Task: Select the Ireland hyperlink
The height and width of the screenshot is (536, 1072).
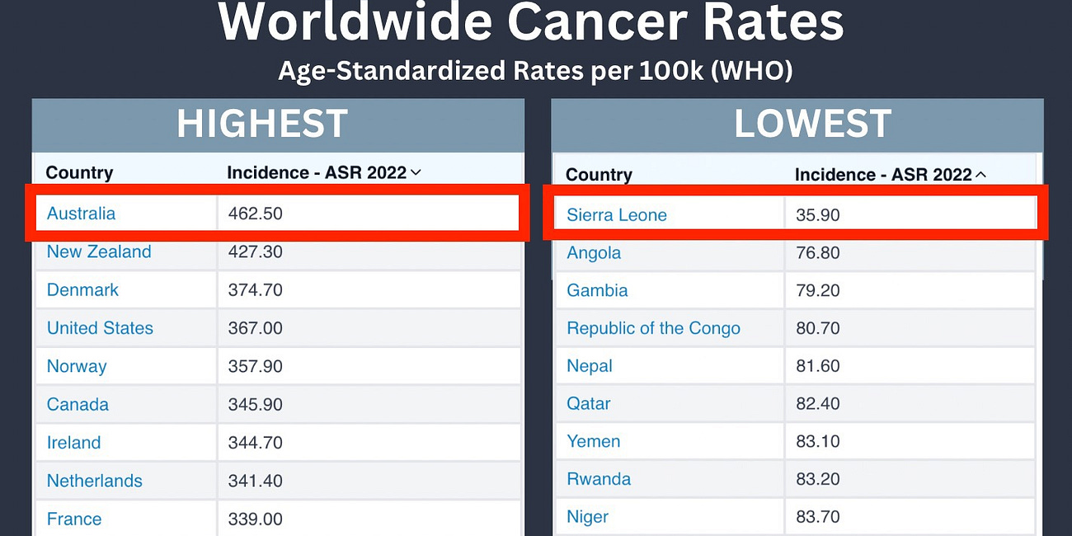Action: point(73,442)
